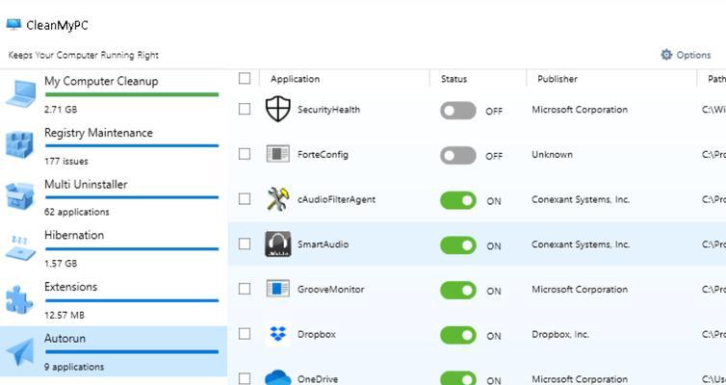Check the Dropbox row checkbox
Image resolution: width=726 pixels, height=385 pixels.
[x=245, y=334]
